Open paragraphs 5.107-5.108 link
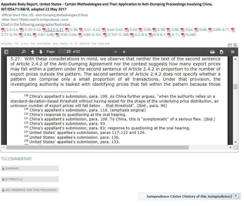This screenshot has height=206, width=244. (118, 35)
